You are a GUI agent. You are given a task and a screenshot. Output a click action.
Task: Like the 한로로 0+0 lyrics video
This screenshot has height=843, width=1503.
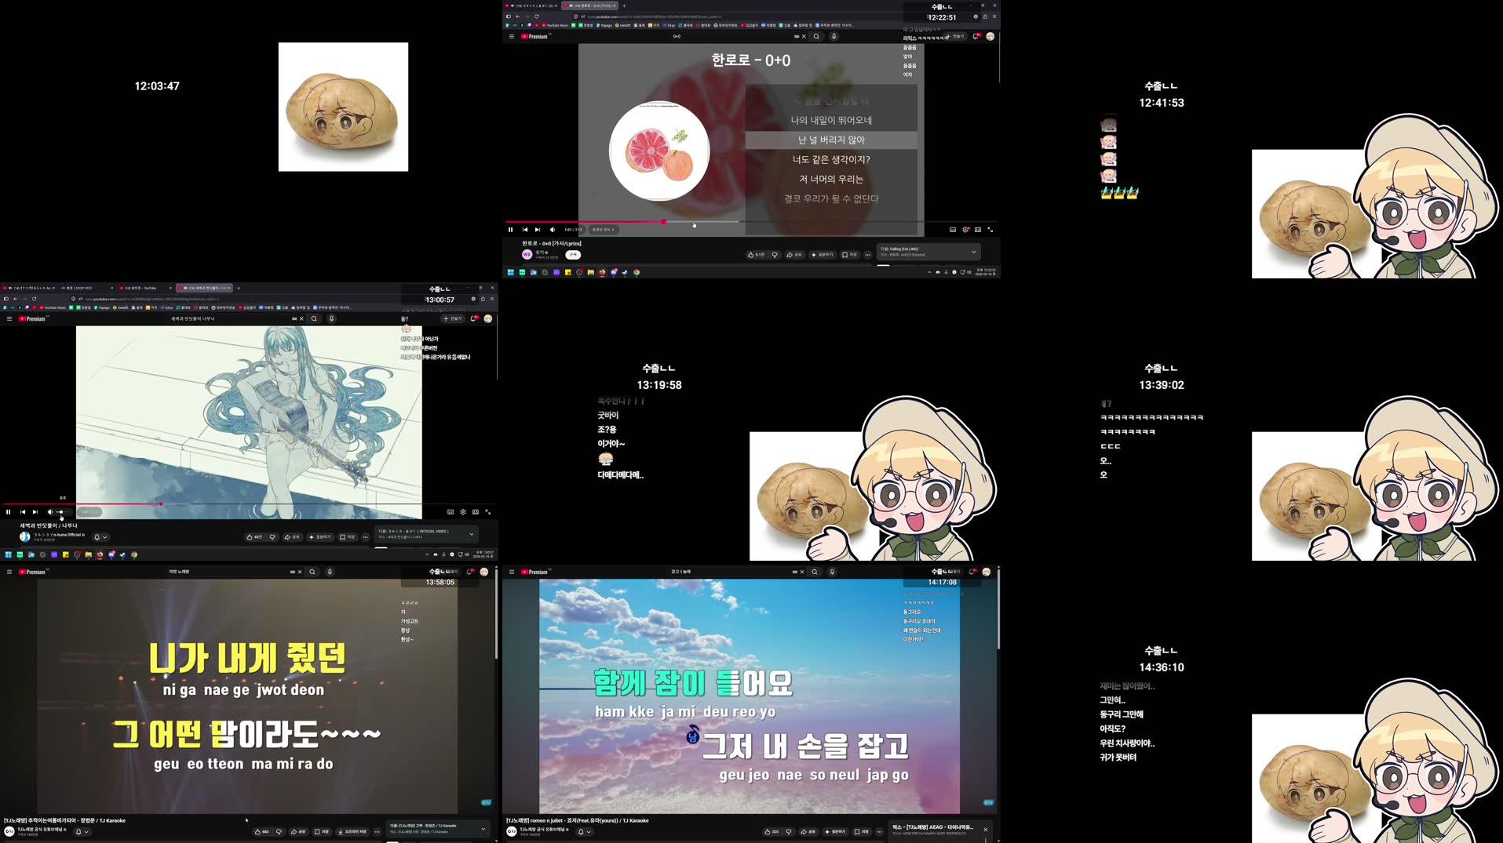[x=757, y=255]
